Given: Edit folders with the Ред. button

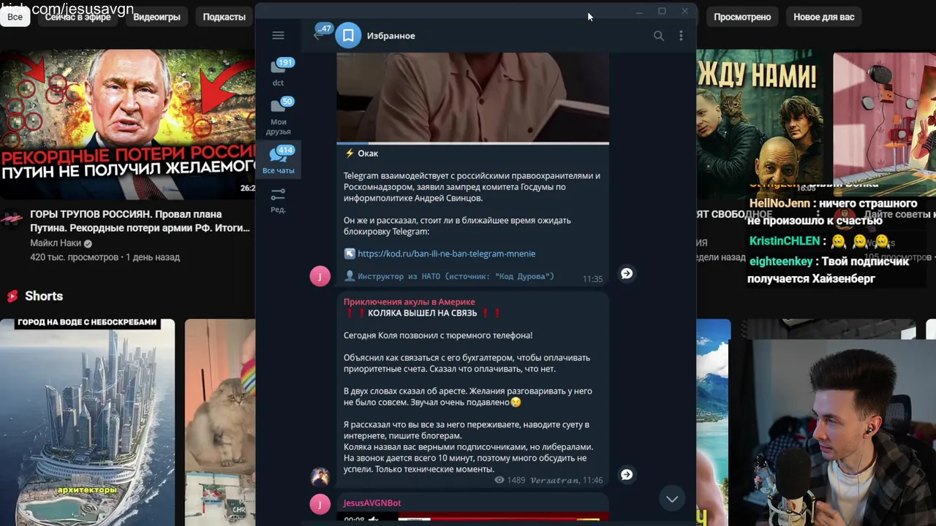Looking at the screenshot, I should pos(278,199).
